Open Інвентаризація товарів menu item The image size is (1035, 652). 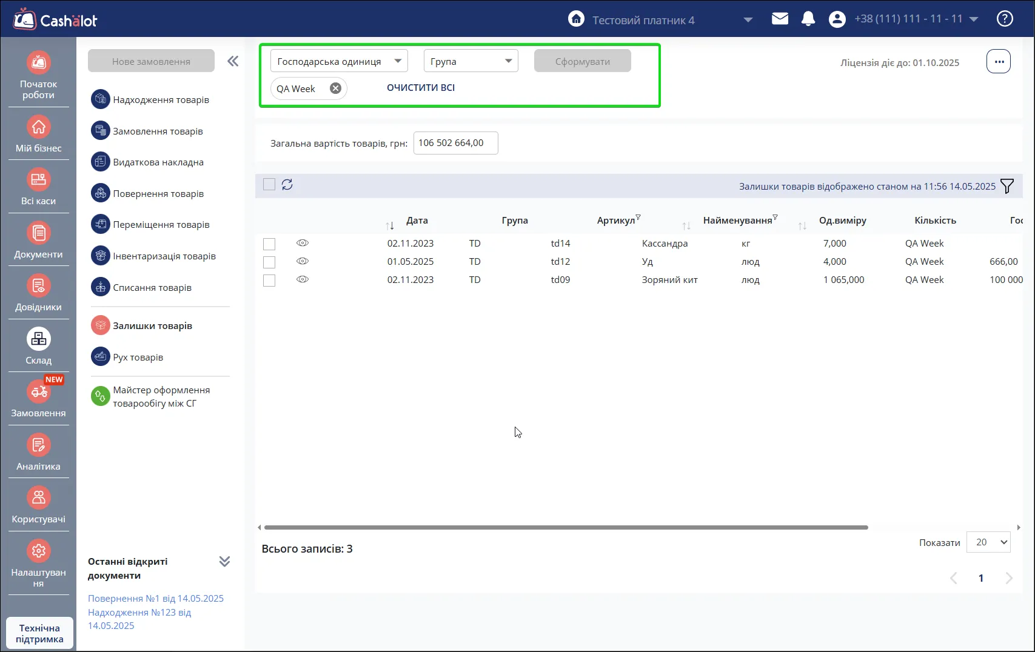(x=153, y=256)
